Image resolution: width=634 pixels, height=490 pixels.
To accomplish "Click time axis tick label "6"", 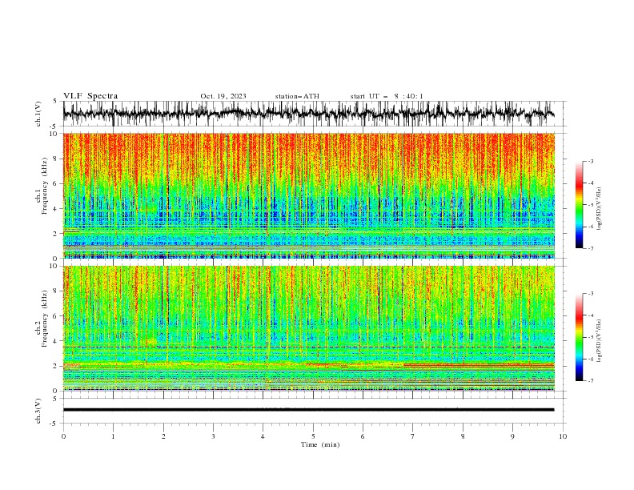I will click(x=363, y=436).
